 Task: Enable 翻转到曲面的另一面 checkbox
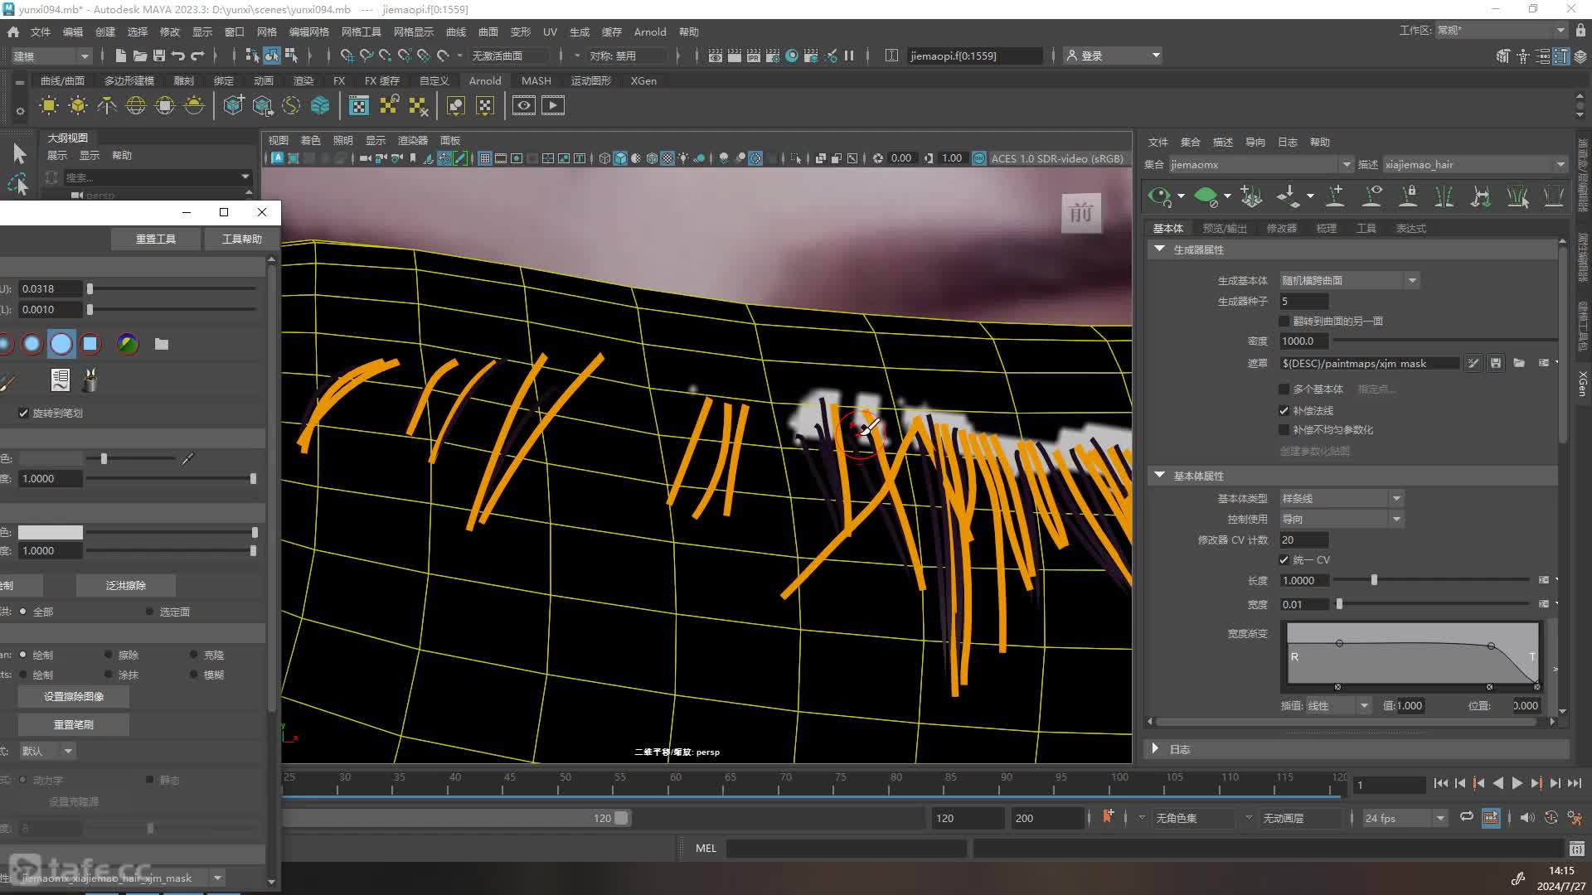(1284, 321)
